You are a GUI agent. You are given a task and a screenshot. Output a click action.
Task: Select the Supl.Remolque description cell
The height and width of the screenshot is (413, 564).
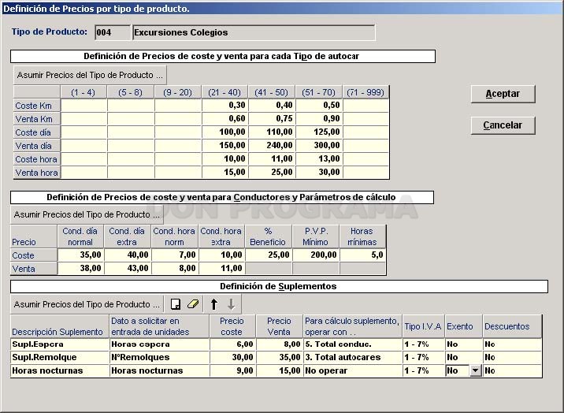[x=60, y=357]
